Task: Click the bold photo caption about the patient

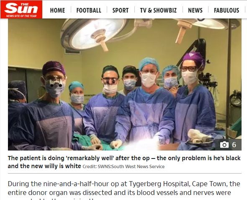Action: pos(124,162)
